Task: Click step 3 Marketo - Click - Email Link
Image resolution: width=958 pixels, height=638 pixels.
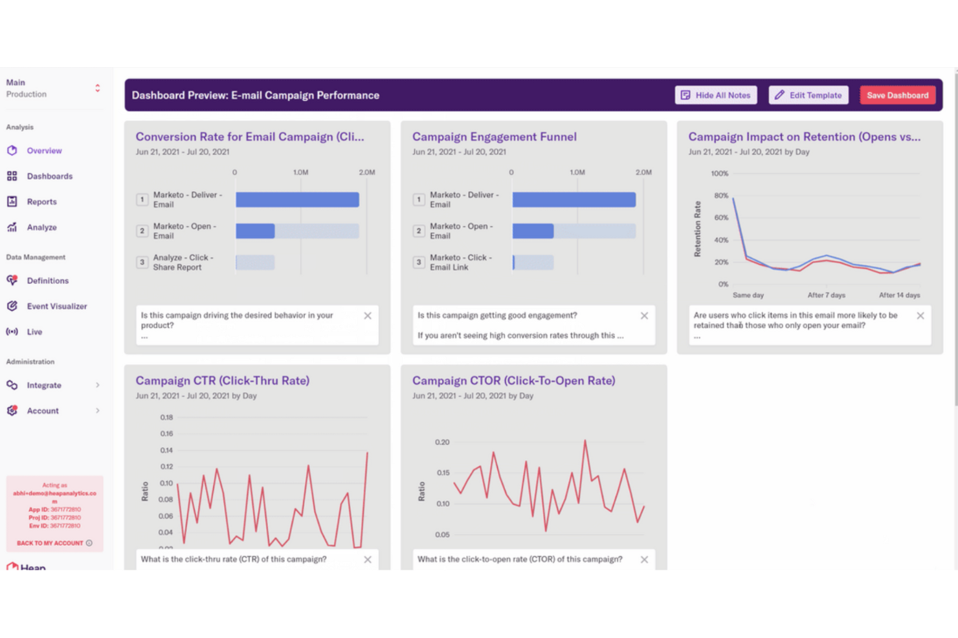Action: pos(460,262)
